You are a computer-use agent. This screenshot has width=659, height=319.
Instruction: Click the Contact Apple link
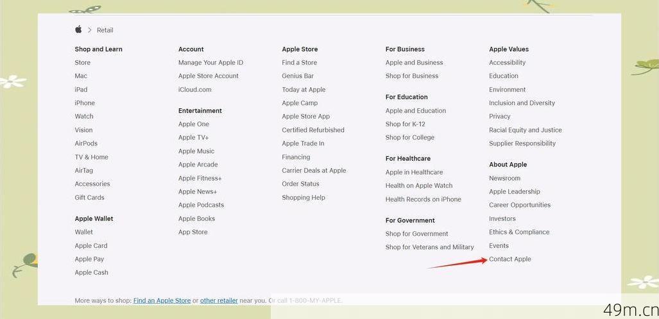pos(510,259)
